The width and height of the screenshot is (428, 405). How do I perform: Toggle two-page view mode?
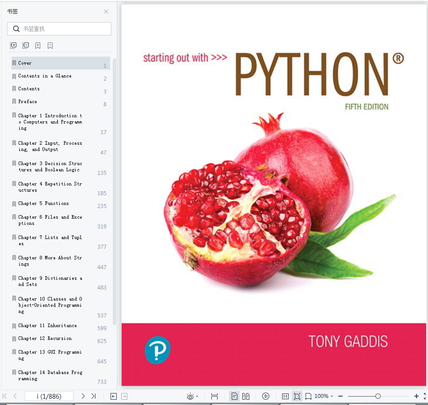[246, 396]
